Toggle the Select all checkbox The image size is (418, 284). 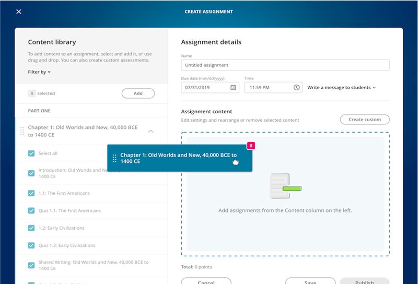pos(31,153)
